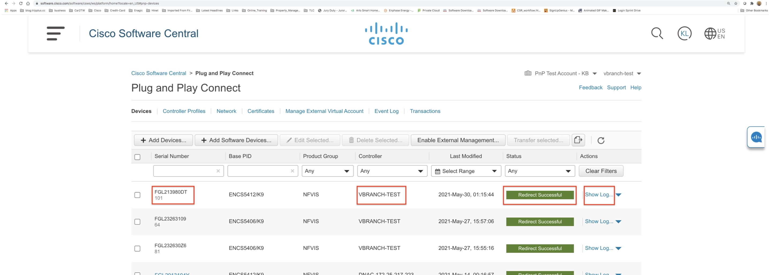
Task: Expand the Select Range date dropdown
Action: 494,171
